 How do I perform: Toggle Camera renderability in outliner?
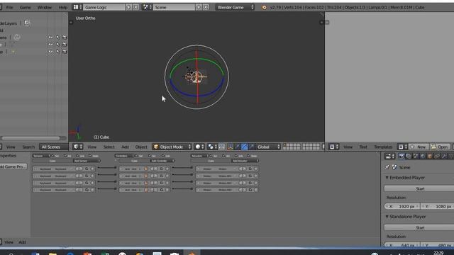[65, 38]
